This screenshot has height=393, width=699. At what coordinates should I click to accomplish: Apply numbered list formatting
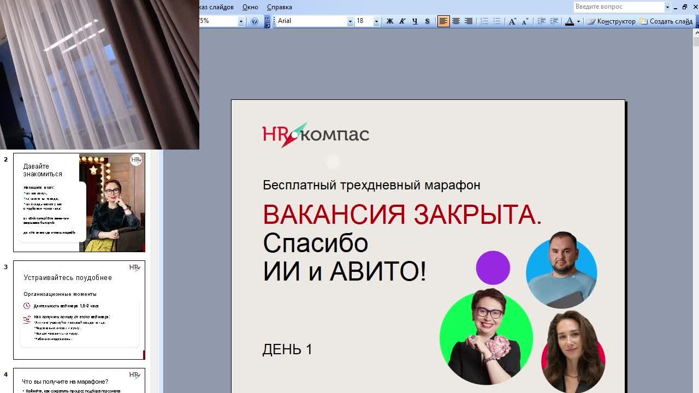click(x=484, y=21)
